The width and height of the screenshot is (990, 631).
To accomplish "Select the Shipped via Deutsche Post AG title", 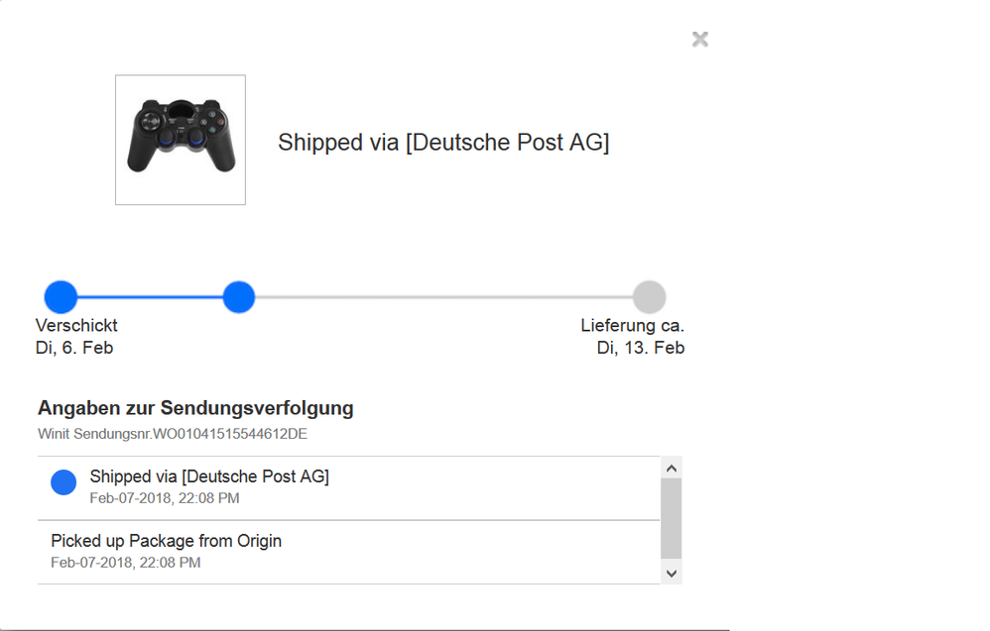I will coord(443,142).
